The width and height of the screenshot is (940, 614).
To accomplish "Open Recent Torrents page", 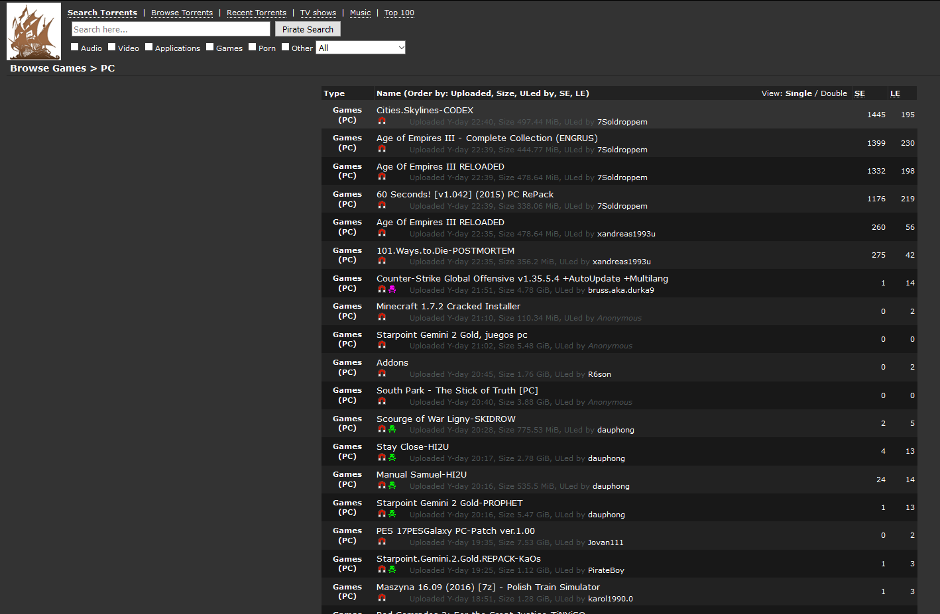I will click(x=257, y=13).
